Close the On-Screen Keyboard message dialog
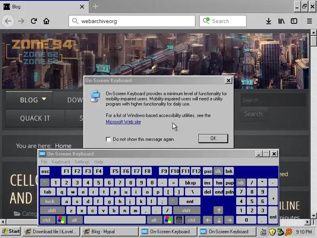317x238 pixels. tap(229, 81)
